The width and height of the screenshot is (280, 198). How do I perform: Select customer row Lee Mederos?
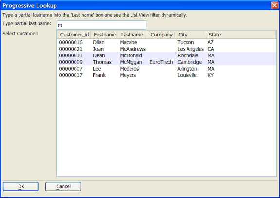(167, 69)
